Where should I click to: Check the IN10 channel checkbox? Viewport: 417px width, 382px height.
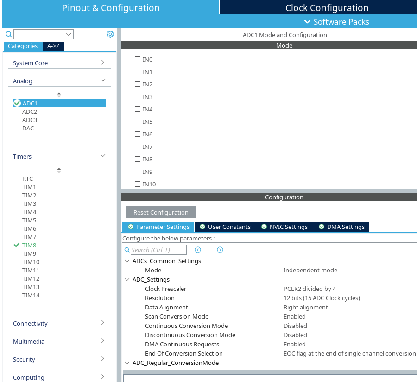138,184
